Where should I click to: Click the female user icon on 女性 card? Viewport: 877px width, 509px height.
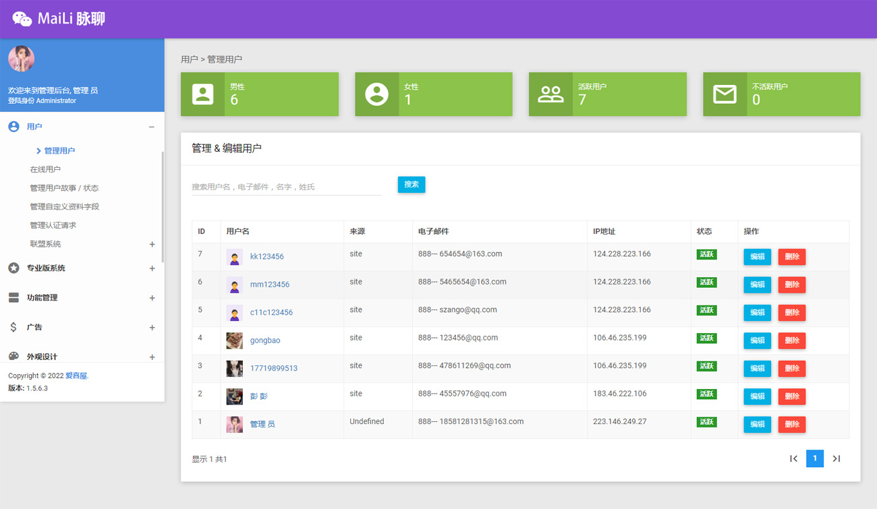point(375,94)
